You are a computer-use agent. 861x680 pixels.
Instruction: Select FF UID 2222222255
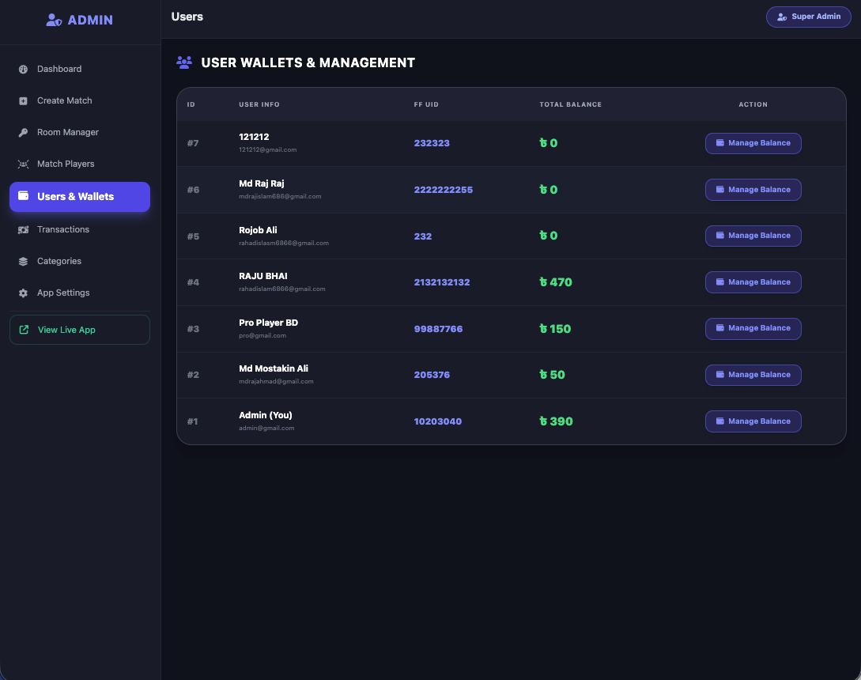coord(443,190)
